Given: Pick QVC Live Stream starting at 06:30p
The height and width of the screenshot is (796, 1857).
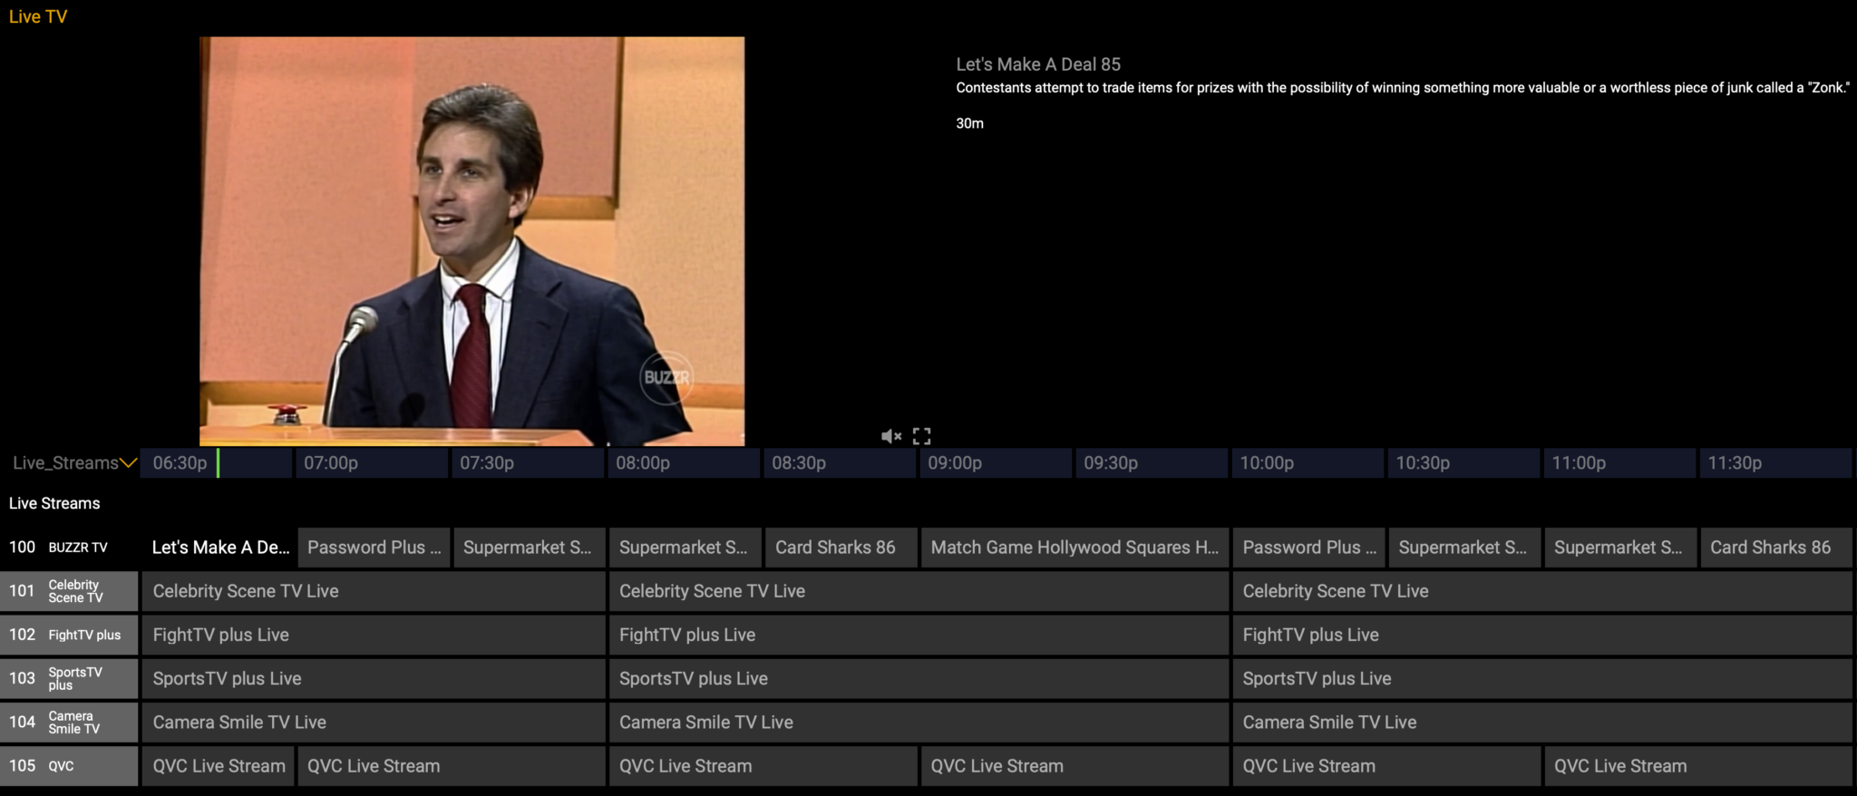Looking at the screenshot, I should coord(219,766).
